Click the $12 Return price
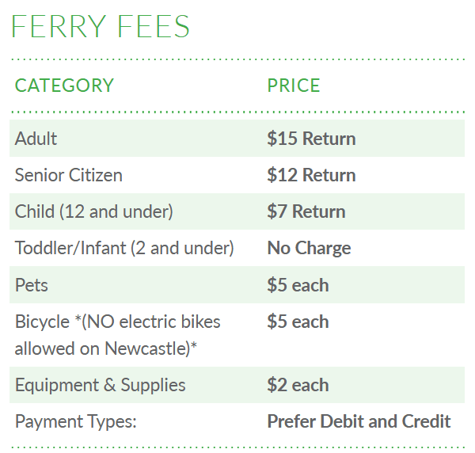This screenshot has height=453, width=475. 311,175
